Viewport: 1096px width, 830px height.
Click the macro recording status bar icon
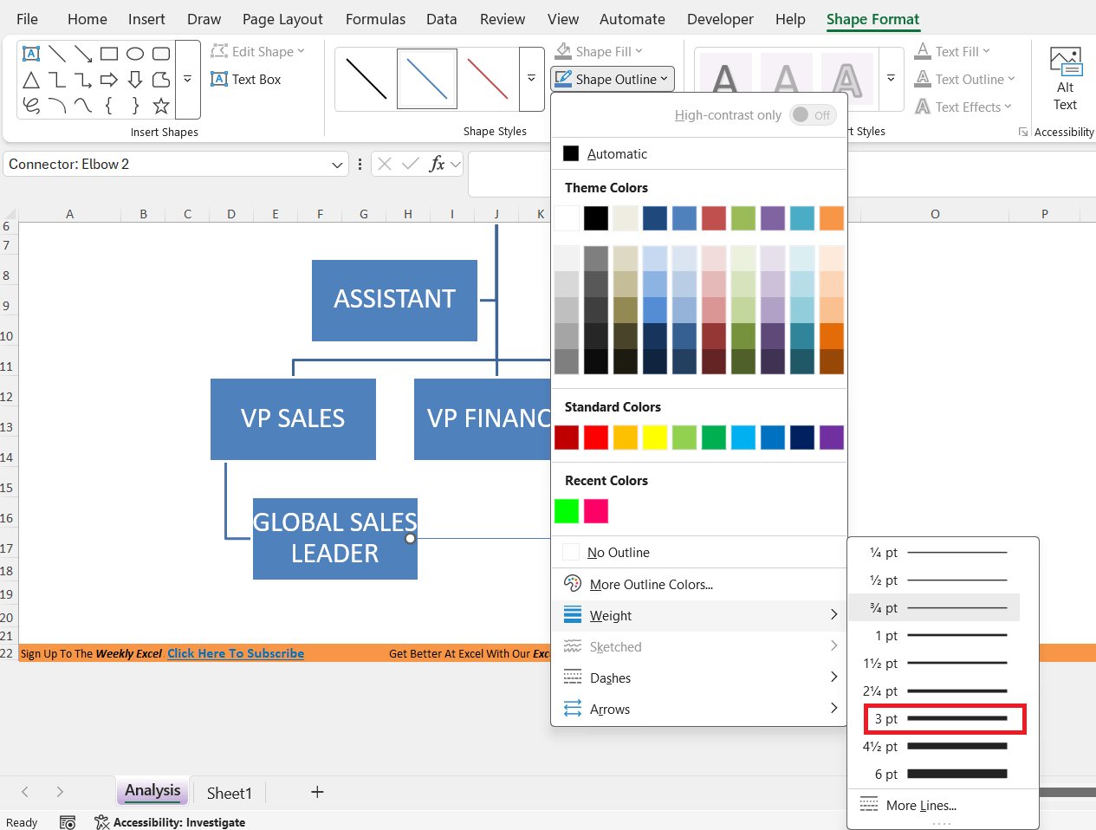tap(68, 822)
